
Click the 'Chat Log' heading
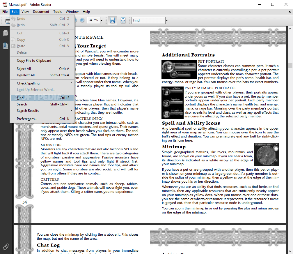pos(48,245)
